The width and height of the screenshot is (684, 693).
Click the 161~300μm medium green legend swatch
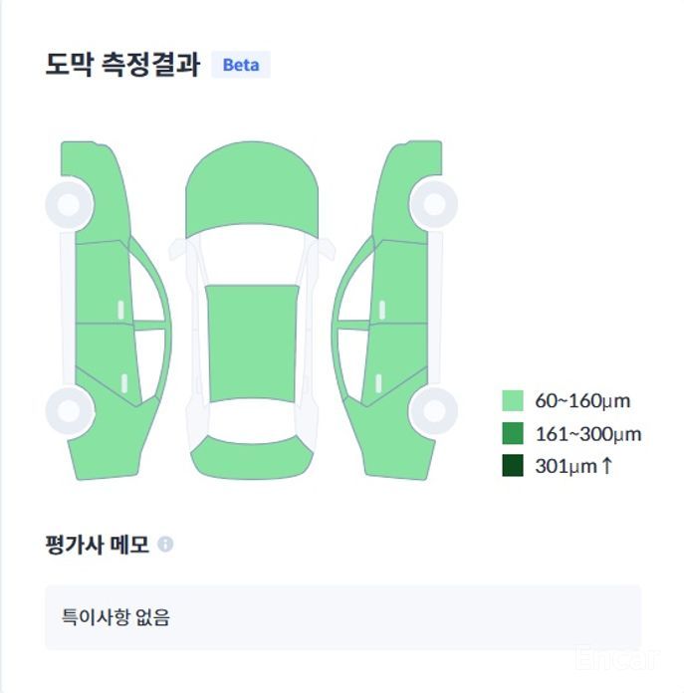point(513,433)
